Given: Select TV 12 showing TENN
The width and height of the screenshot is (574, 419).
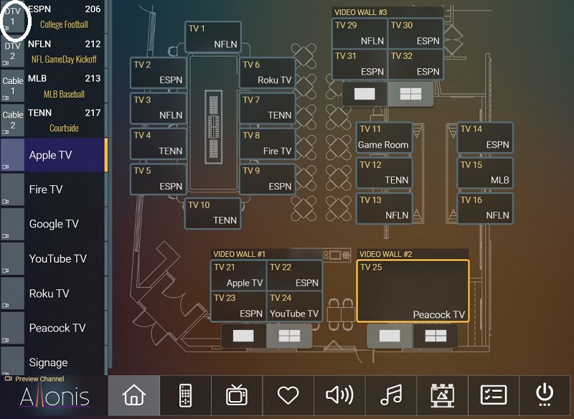Looking at the screenshot, I should point(385,173).
